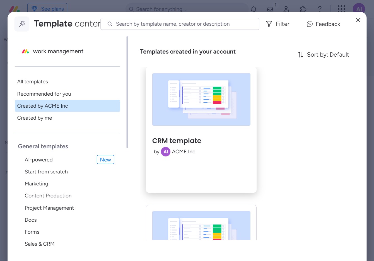374x261 pixels.
Task: Open the inbox tray icon
Action: pyautogui.click(x=270, y=9)
